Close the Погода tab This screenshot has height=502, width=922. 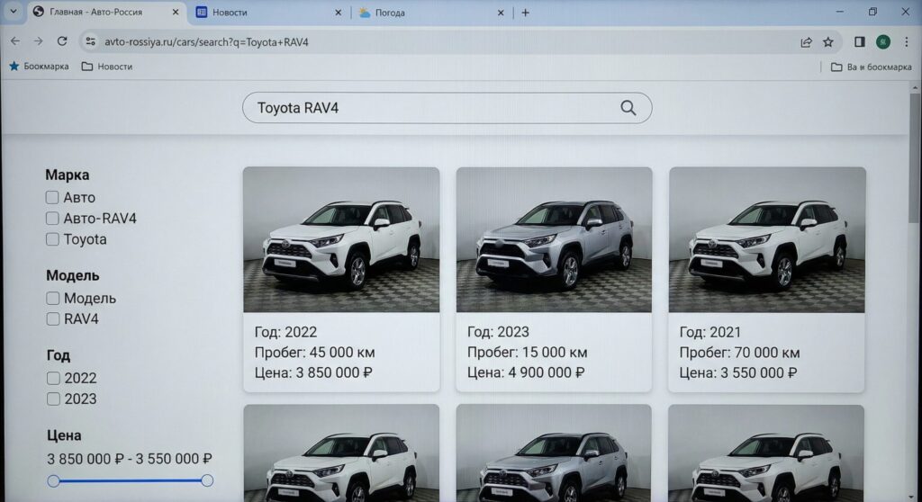point(501,13)
